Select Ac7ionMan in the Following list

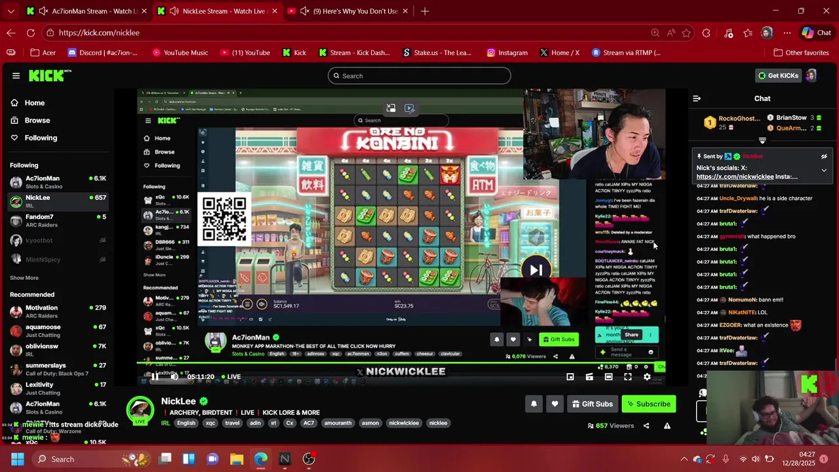click(x=58, y=182)
